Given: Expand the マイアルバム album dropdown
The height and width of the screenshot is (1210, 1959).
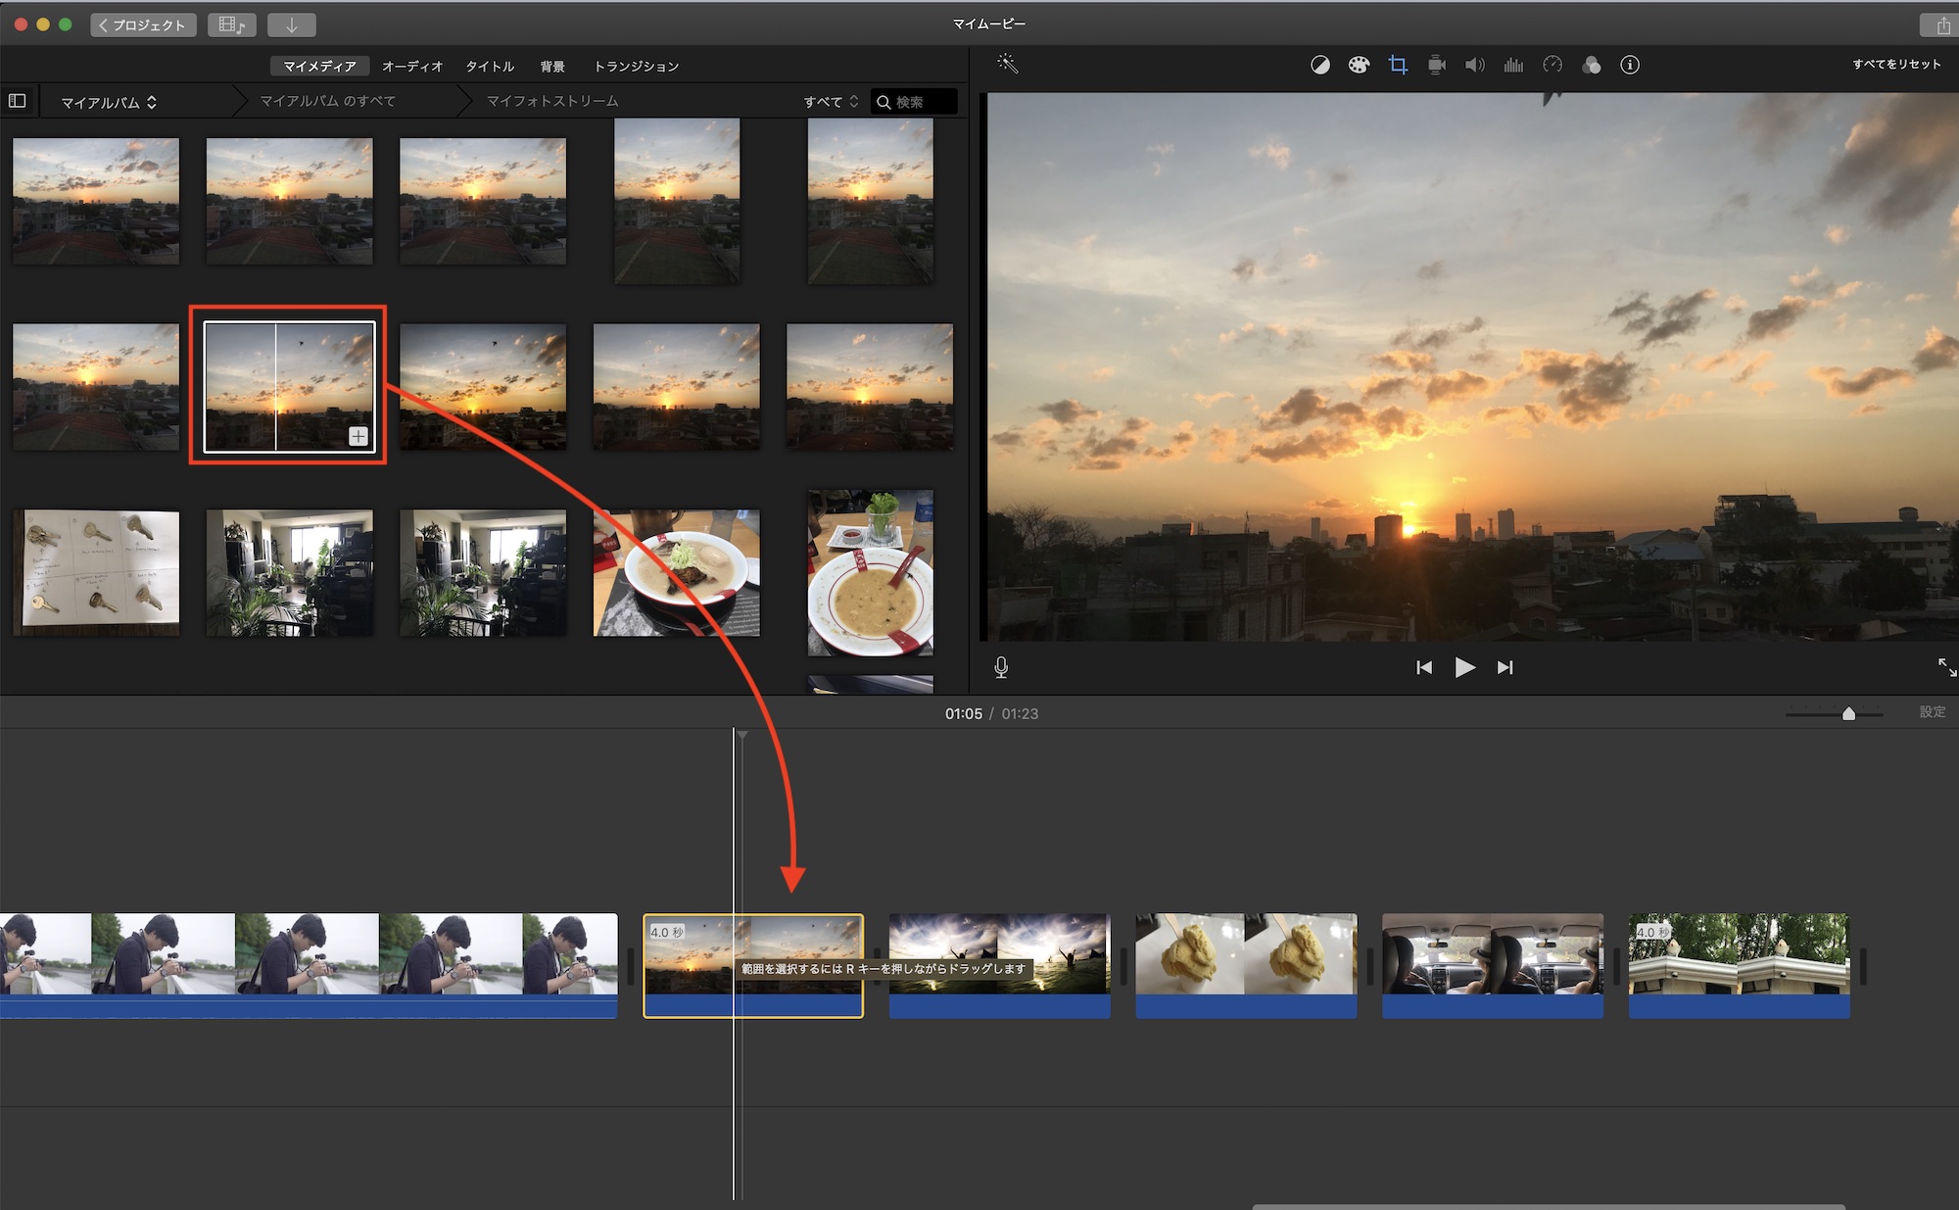Looking at the screenshot, I should click(109, 102).
